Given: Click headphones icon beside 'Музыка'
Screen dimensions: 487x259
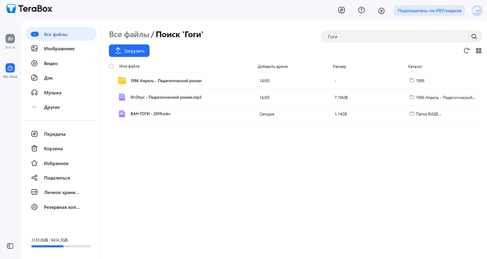Looking at the screenshot, I should [34, 93].
